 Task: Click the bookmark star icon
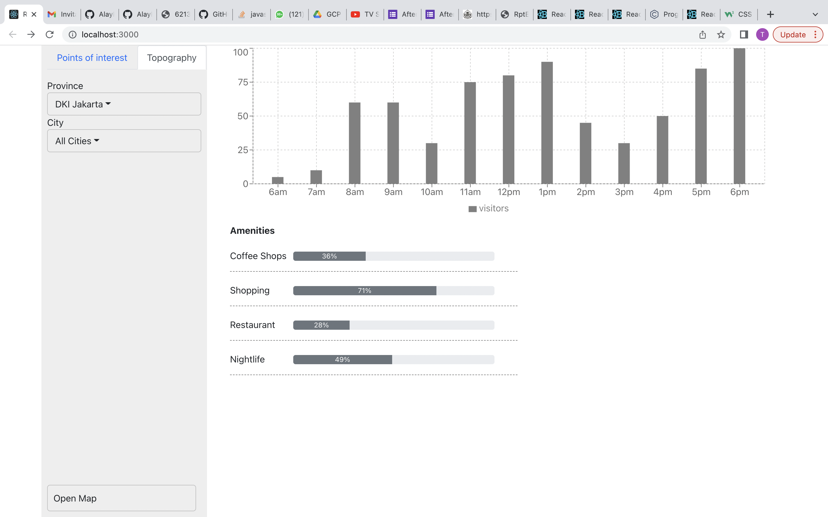tap(721, 34)
